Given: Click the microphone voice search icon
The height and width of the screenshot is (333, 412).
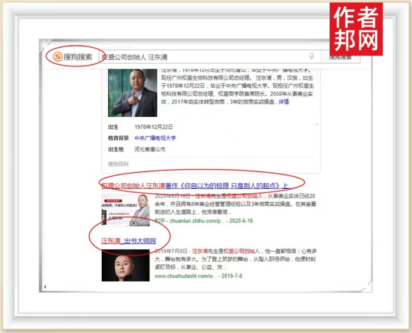Looking at the screenshot, I should (x=311, y=57).
